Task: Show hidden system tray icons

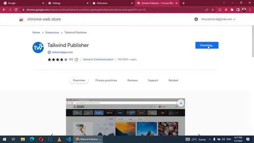Action: (x=210, y=139)
